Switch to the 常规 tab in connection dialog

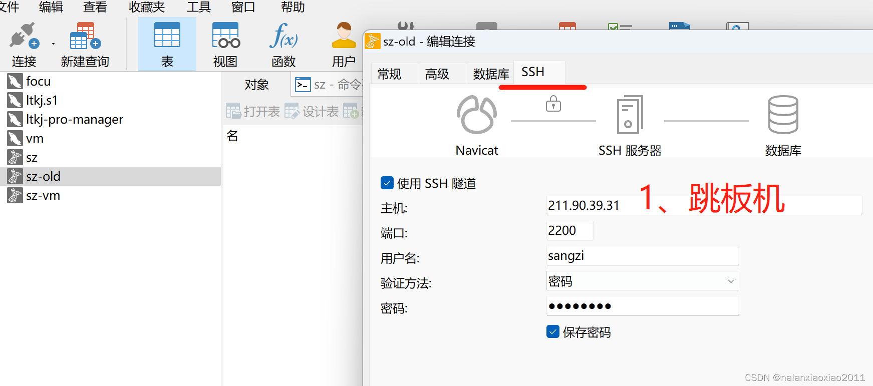point(389,74)
